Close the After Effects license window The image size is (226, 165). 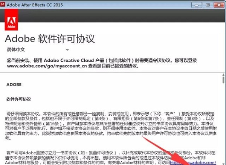click(x=219, y=5)
